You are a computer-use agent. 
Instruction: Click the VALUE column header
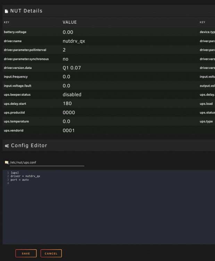[x=69, y=22]
